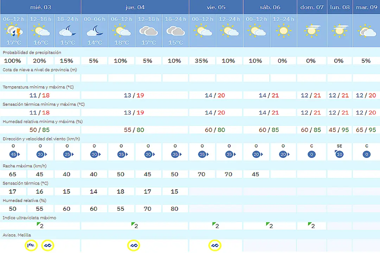Viewport: 380px width, 253px height.
Task: Select the vie. 05 day header
Action: pyautogui.click(x=216, y=7)
